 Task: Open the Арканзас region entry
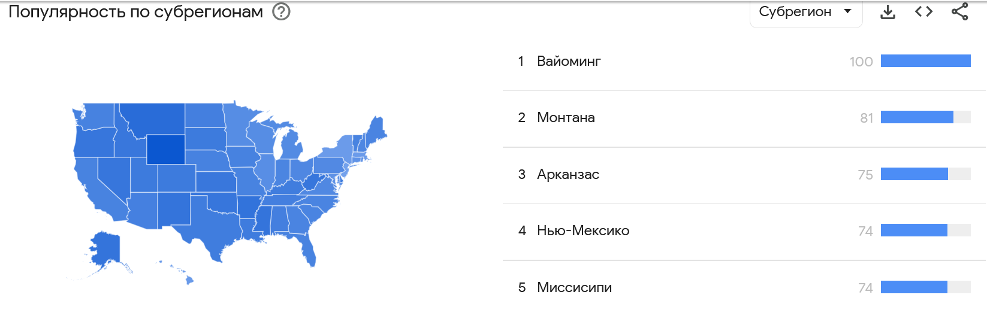point(568,174)
